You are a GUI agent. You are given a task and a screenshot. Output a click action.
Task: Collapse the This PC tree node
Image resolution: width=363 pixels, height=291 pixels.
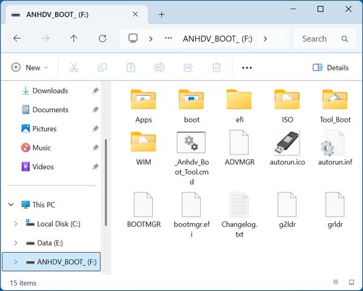(x=11, y=204)
